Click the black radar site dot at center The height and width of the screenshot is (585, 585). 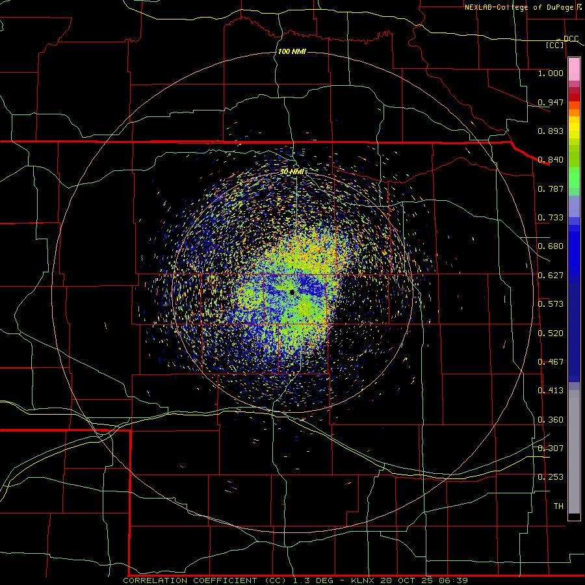pyautogui.click(x=292, y=292)
